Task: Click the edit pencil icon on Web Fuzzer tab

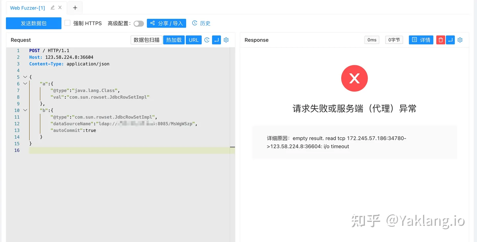Action: tap(52, 8)
